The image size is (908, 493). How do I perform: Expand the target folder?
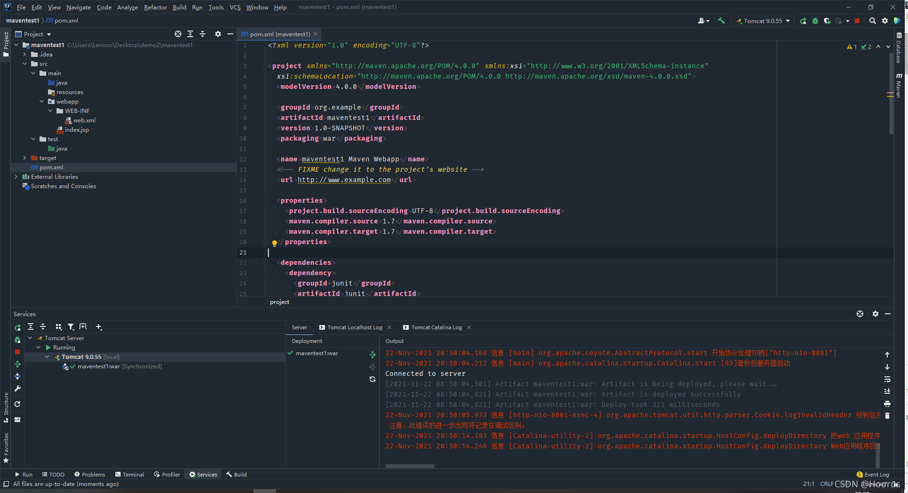pos(25,158)
